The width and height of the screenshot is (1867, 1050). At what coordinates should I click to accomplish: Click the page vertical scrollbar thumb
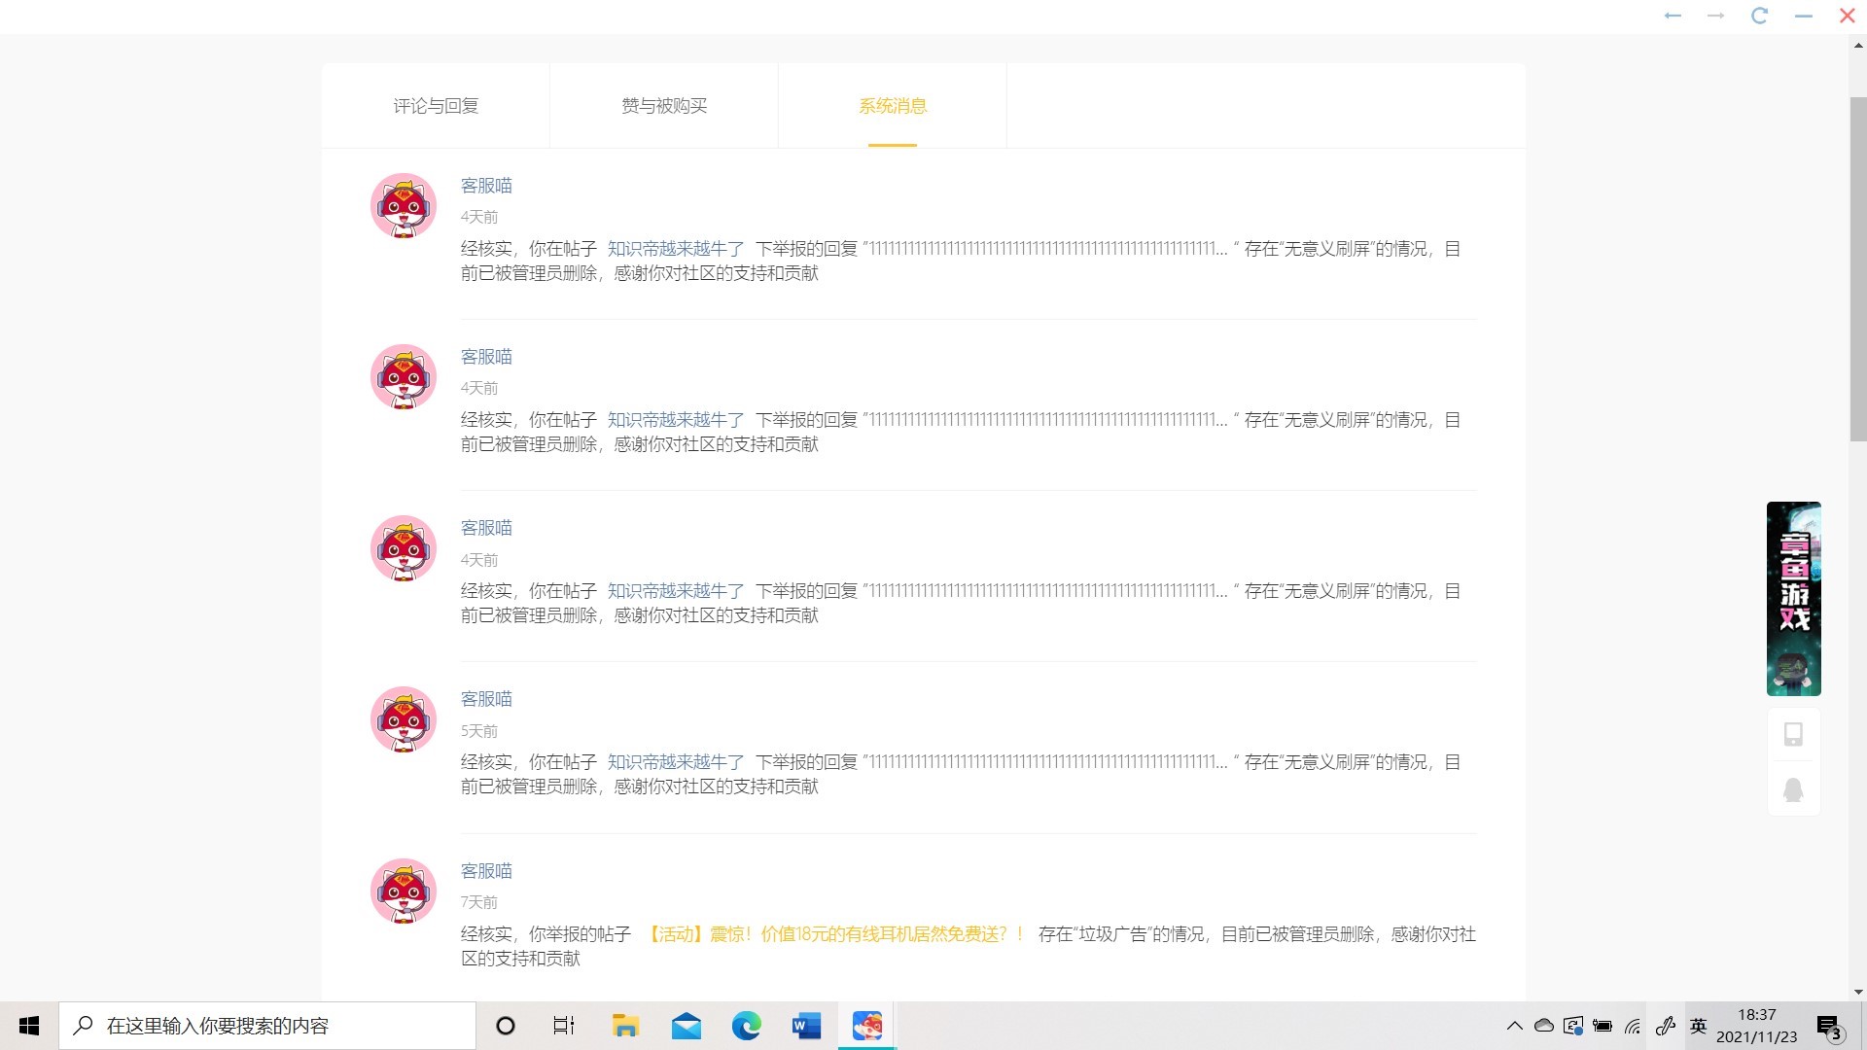pyautogui.click(x=1858, y=269)
